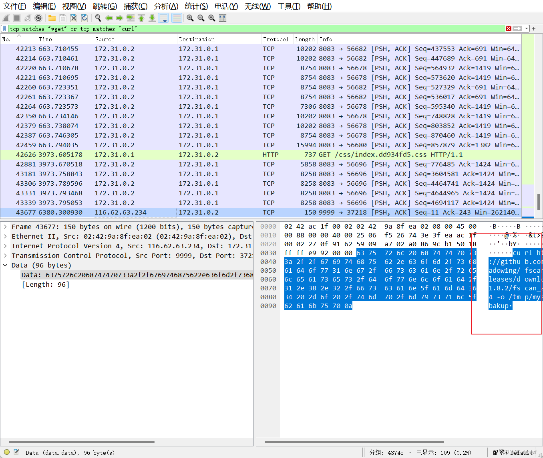Open the 帮助(H) menu
Screen dimensions: 543x458
point(320,6)
